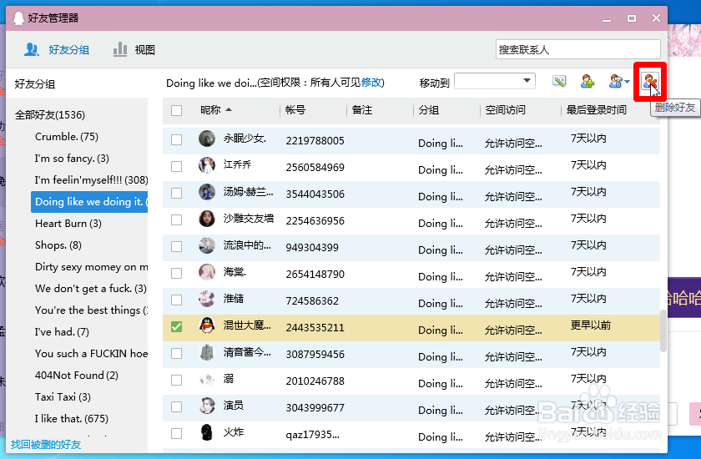Check the box for 溺

177,381
